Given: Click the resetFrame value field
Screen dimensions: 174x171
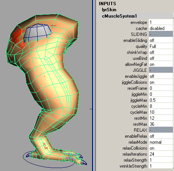Looking at the screenshot, I should tap(161, 88).
